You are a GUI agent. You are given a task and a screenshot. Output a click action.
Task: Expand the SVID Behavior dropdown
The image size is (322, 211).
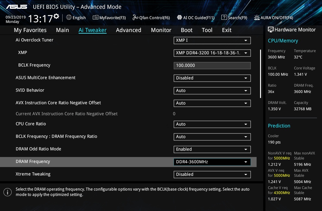(x=212, y=91)
